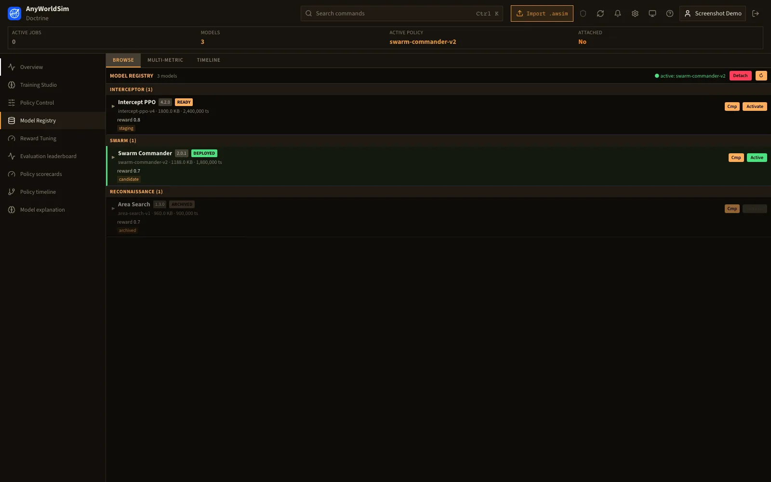Click the AnyWorldSim globe logo
The width and height of the screenshot is (771, 482).
tap(14, 13)
